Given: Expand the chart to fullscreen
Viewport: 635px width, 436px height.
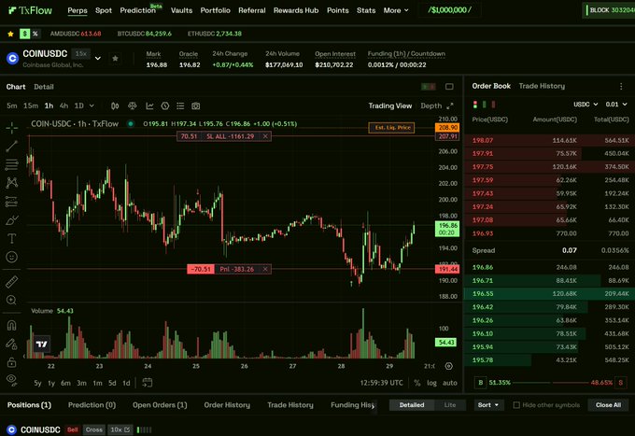Looking at the screenshot, I should click(x=449, y=106).
